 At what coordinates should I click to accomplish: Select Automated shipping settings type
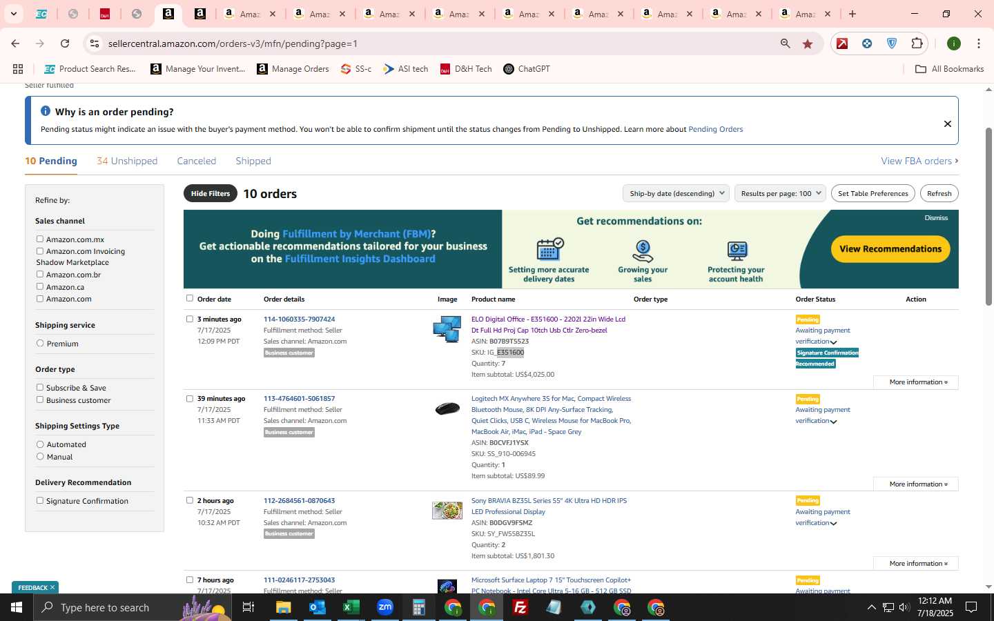(40, 444)
